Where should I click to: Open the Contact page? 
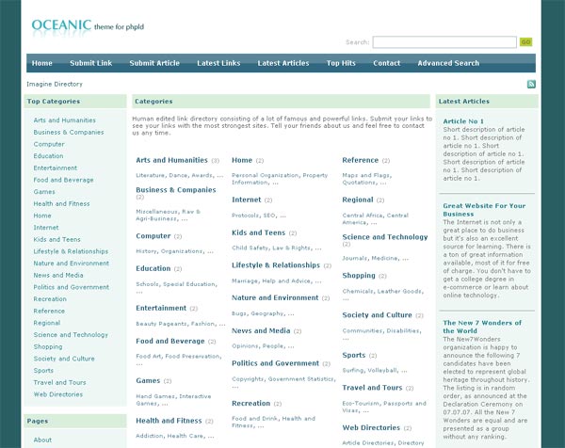pyautogui.click(x=387, y=63)
